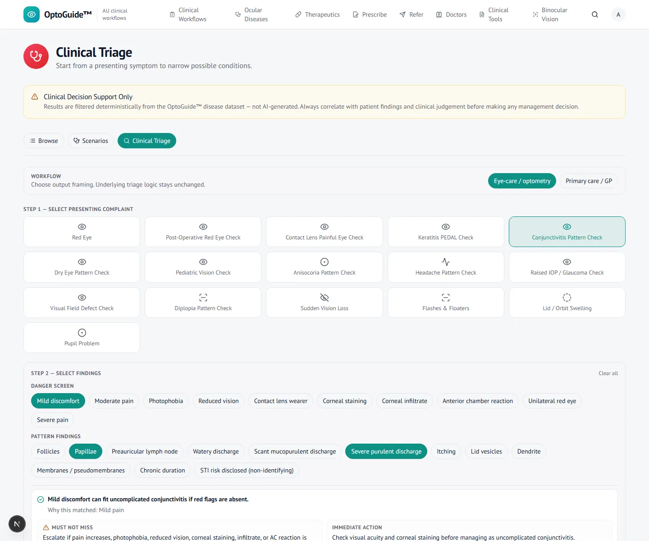Click the eye icon on Visual Field Defect Check
The width and height of the screenshot is (649, 541).
pyautogui.click(x=82, y=298)
